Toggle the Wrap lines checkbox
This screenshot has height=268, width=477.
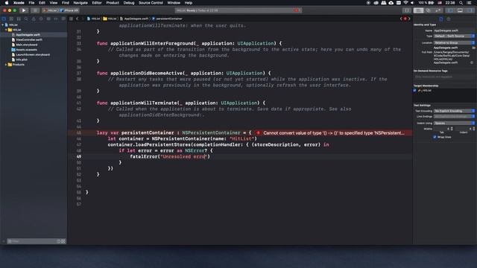coord(435,137)
